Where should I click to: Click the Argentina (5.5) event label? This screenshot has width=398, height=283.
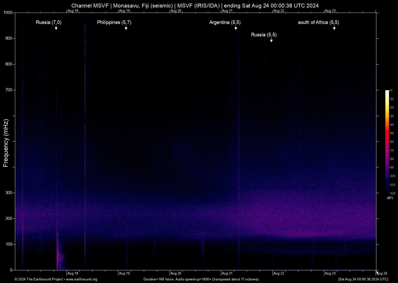[x=225, y=22]
